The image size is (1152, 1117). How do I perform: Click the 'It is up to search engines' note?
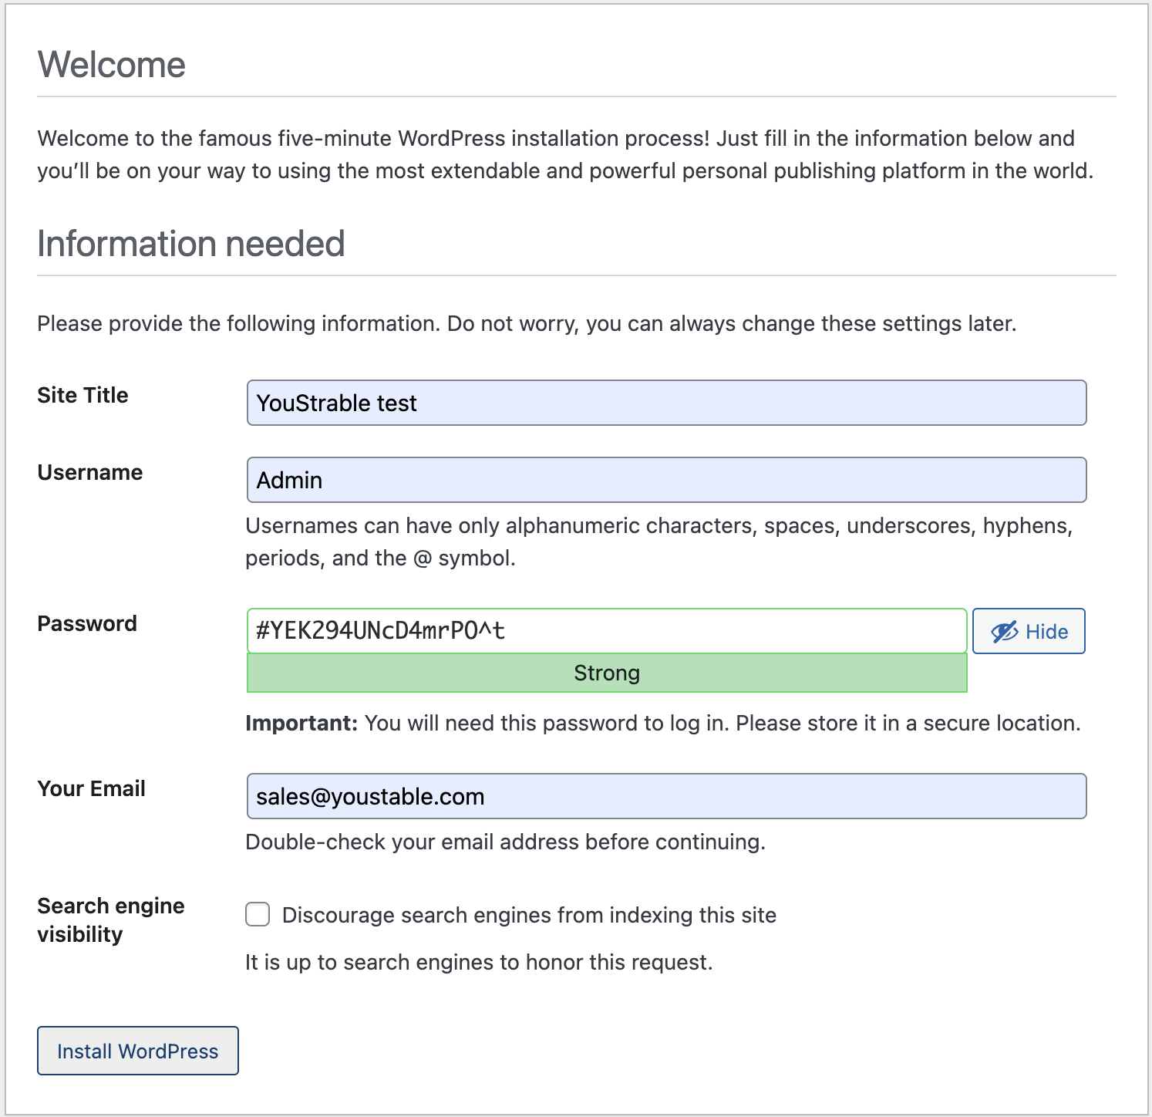pyautogui.click(x=478, y=962)
